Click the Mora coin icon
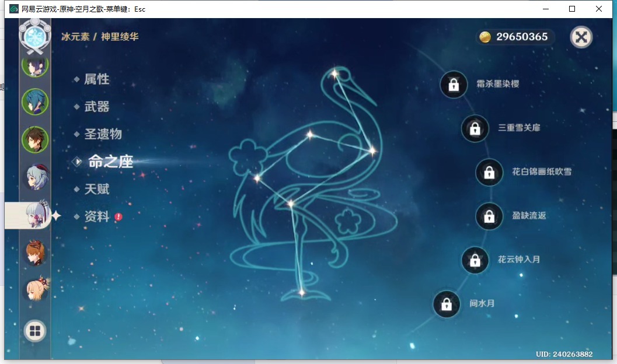The image size is (617, 364). (485, 37)
